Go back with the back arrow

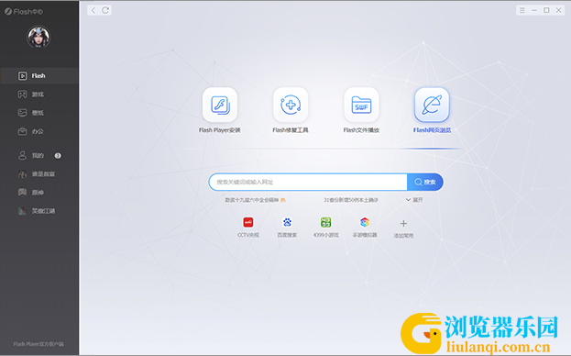(93, 10)
